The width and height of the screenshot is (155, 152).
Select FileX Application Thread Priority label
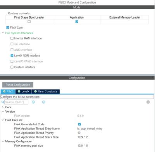point(34,133)
